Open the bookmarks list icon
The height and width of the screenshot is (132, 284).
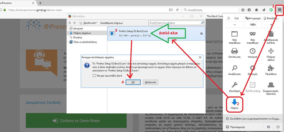(249, 10)
